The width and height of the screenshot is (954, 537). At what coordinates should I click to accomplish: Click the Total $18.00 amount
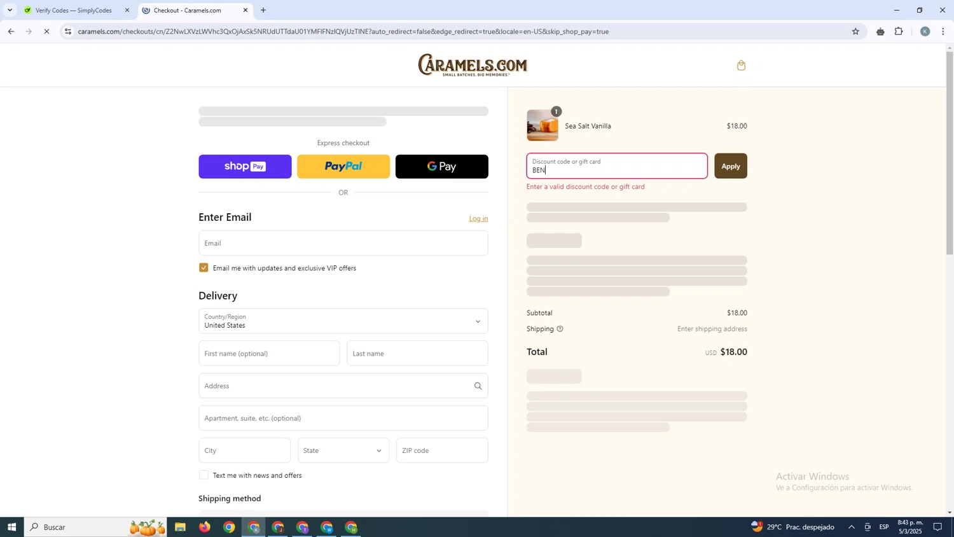point(733,352)
